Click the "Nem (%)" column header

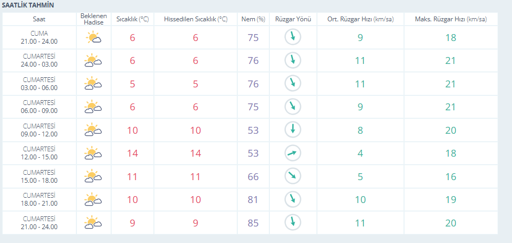[x=253, y=19]
